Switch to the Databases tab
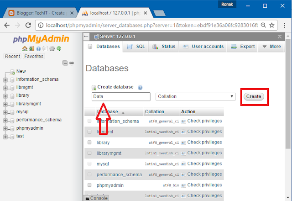 coord(104,47)
